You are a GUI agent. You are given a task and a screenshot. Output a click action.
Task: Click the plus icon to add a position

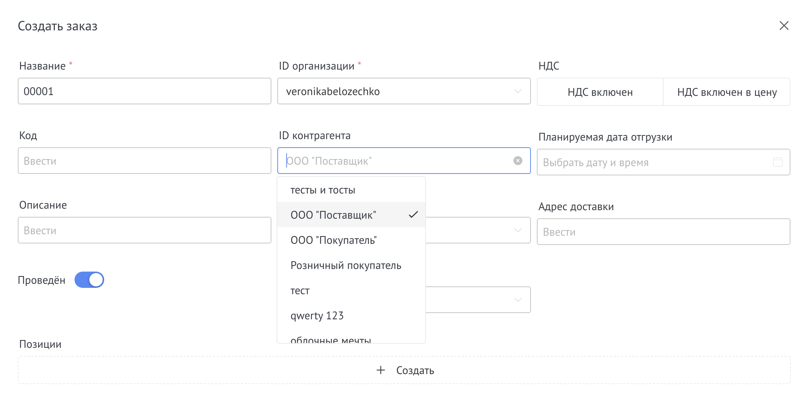[x=380, y=370]
